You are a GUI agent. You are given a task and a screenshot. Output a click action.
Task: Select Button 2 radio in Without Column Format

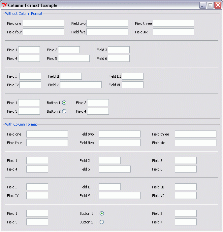pos(64,111)
